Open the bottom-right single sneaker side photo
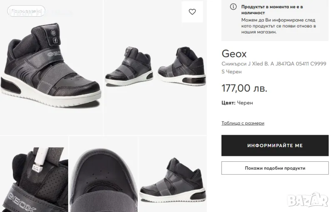333x212 pixels. [172, 175]
